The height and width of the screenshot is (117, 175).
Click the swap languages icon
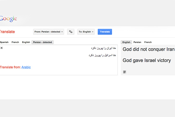pyautogui.click(x=71, y=32)
